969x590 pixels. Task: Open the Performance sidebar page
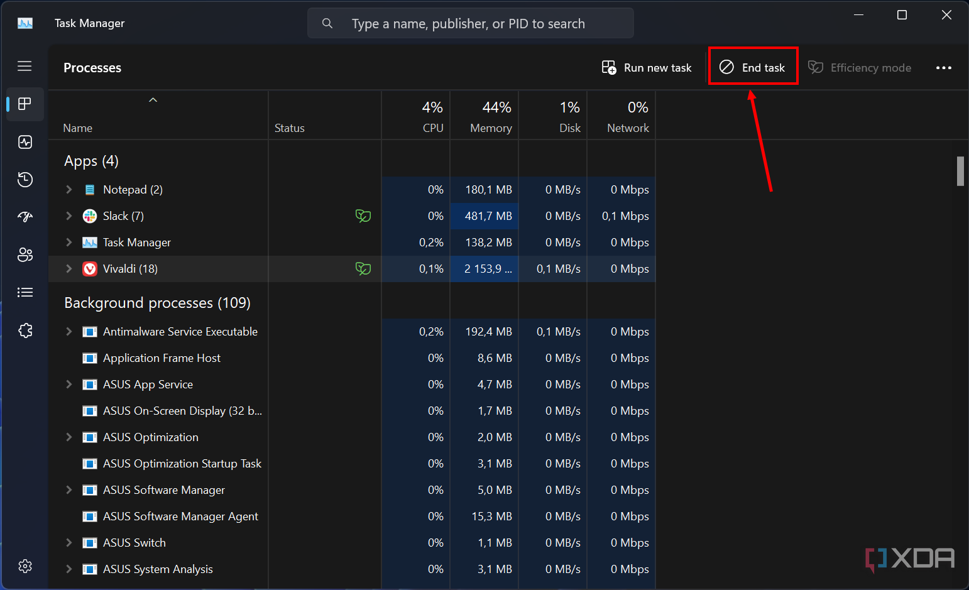pyautogui.click(x=25, y=142)
